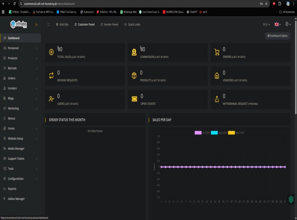Image resolution: width=297 pixels, height=220 pixels.
Task: Click the Refund Requests arrows icon
Action: (51, 76)
